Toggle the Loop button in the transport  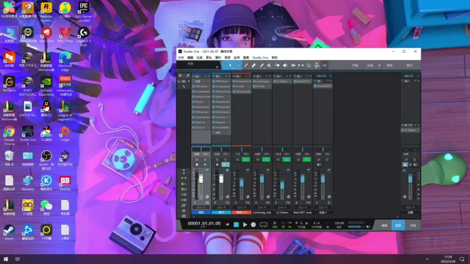click(x=263, y=225)
